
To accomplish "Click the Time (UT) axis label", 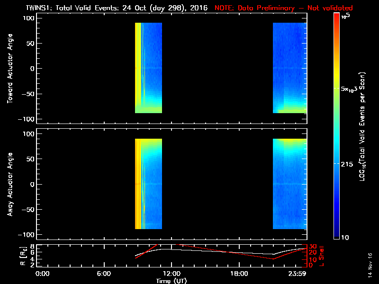I will tap(172, 281).
